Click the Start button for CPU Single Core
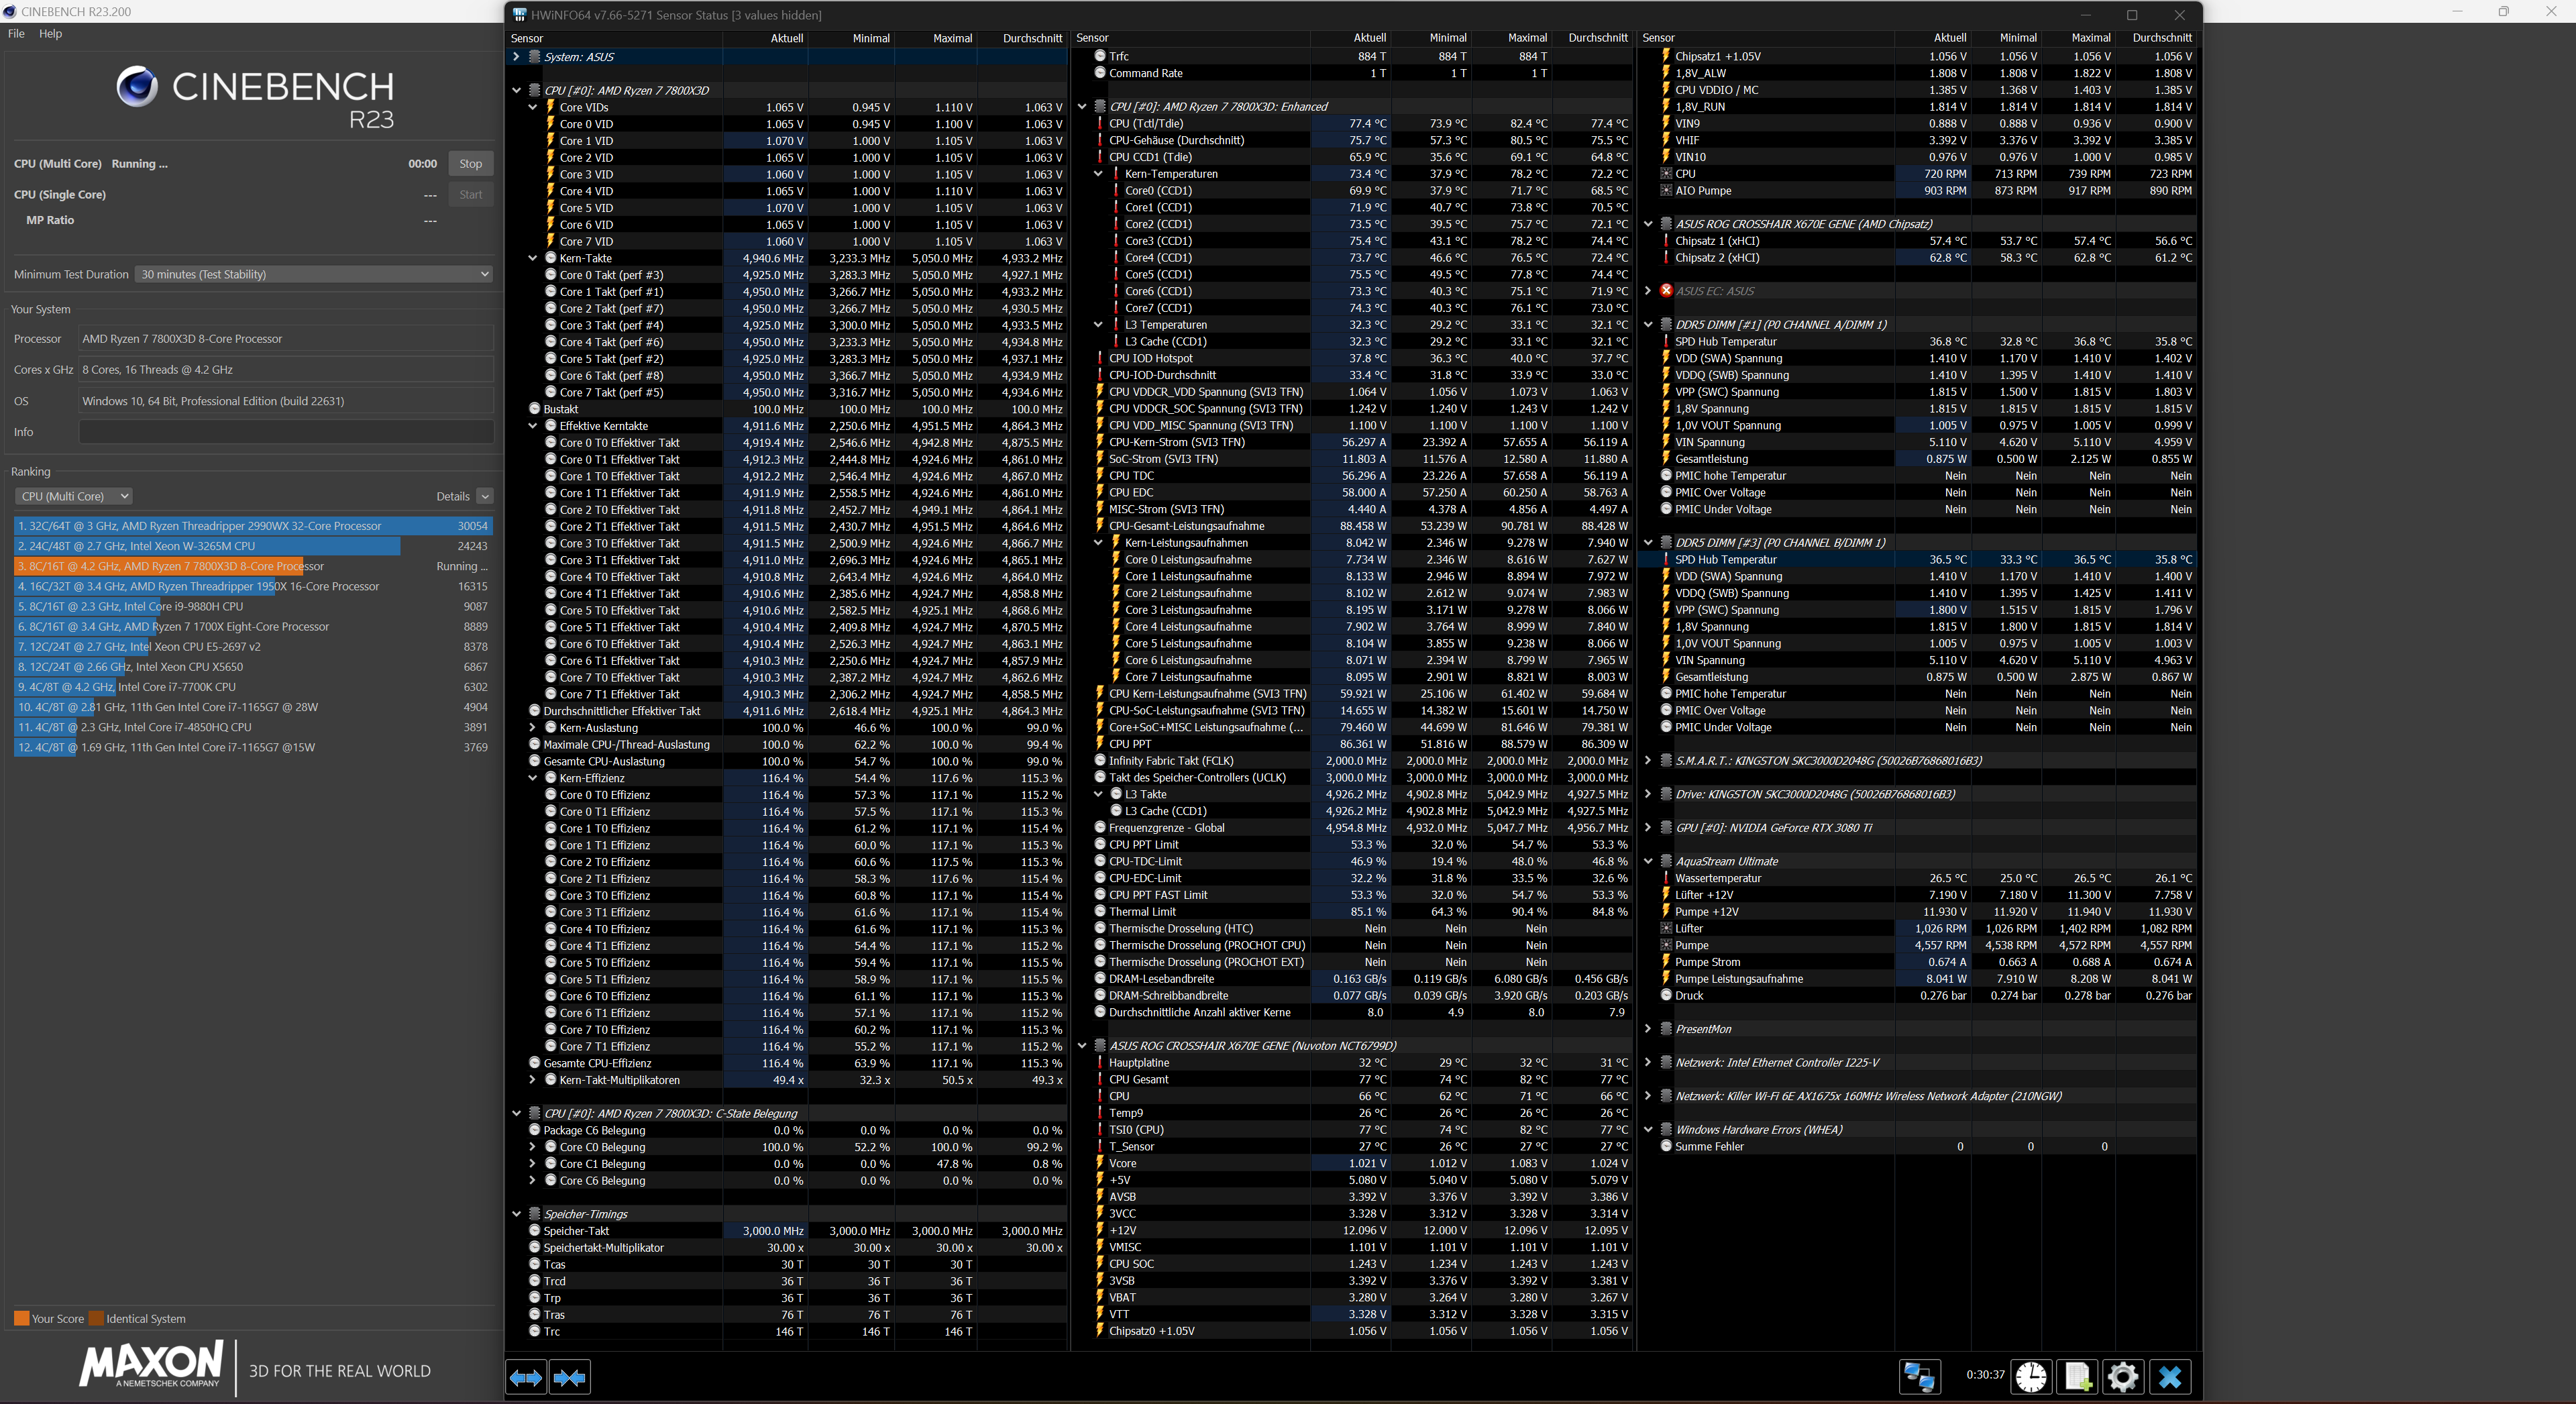Image resolution: width=2576 pixels, height=1404 pixels. click(x=470, y=195)
